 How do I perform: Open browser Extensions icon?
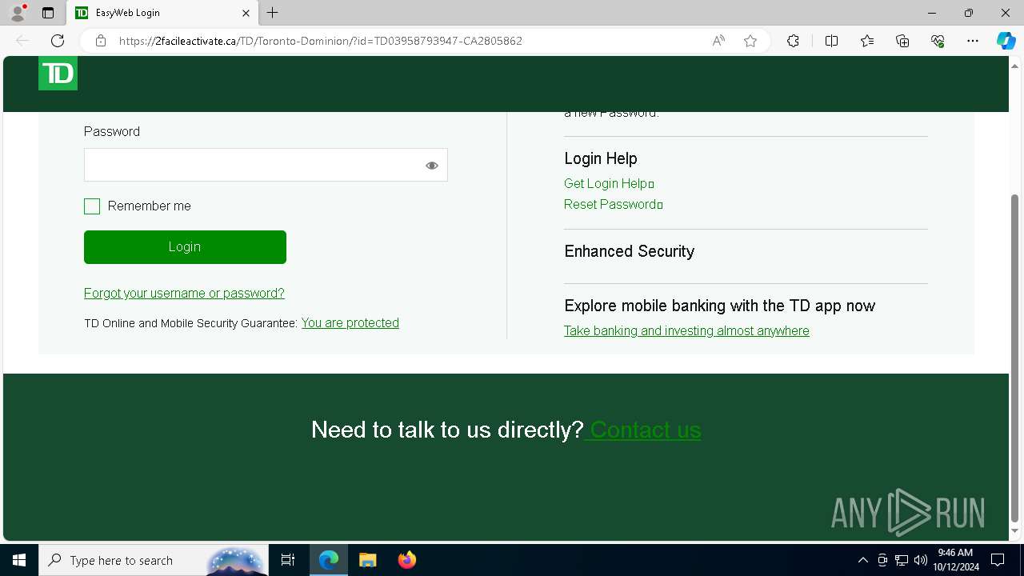click(x=793, y=41)
